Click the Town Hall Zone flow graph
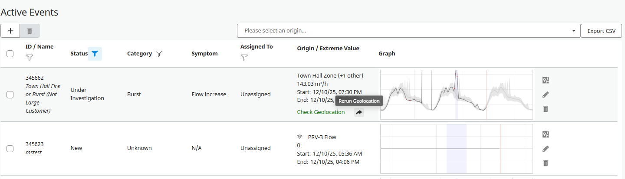The width and height of the screenshot is (625, 179). click(x=456, y=94)
